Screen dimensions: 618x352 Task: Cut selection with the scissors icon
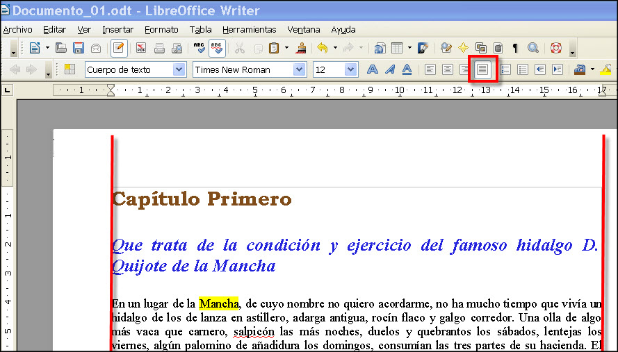pyautogui.click(x=239, y=48)
